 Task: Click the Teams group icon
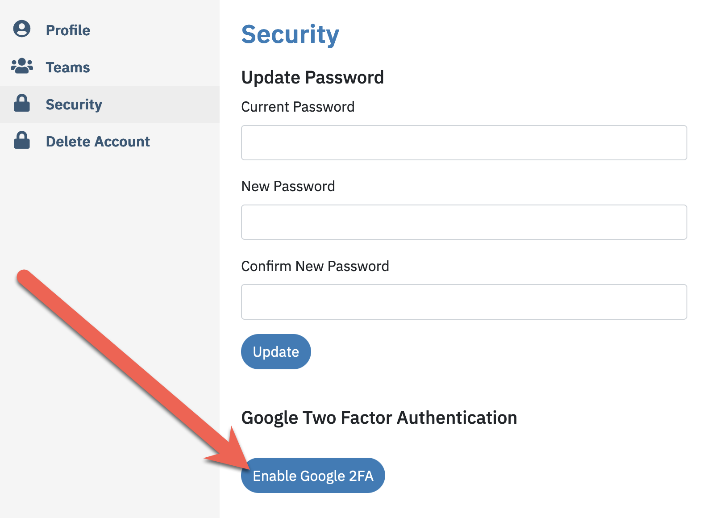click(x=21, y=67)
